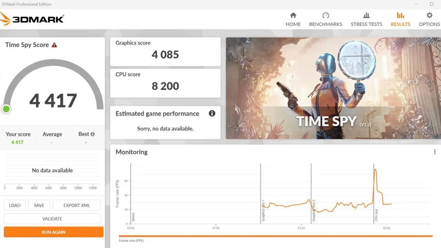Viewport: 441px width, 248px height.
Task: Click the Results chart icon
Action: 400,15
